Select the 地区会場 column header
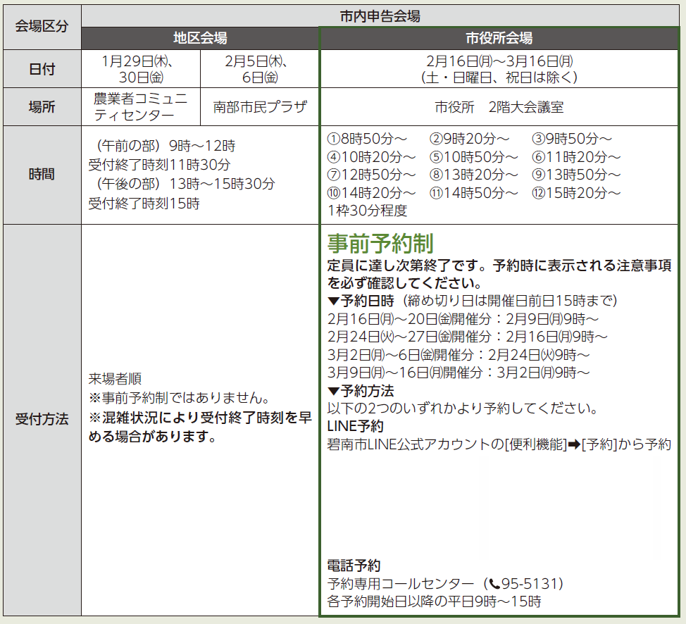The image size is (686, 624). click(x=200, y=38)
